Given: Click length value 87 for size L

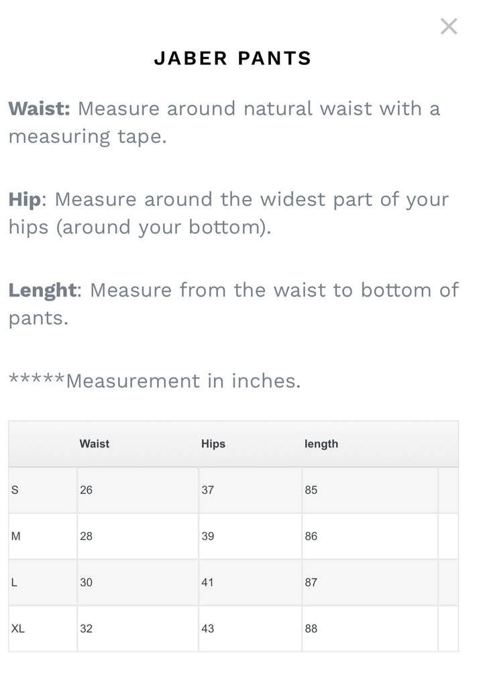Looking at the screenshot, I should pyautogui.click(x=311, y=582).
